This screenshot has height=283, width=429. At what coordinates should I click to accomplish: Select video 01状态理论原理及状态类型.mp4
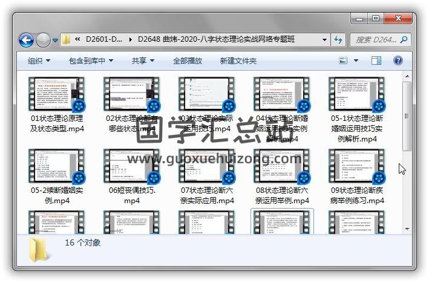tap(57, 105)
